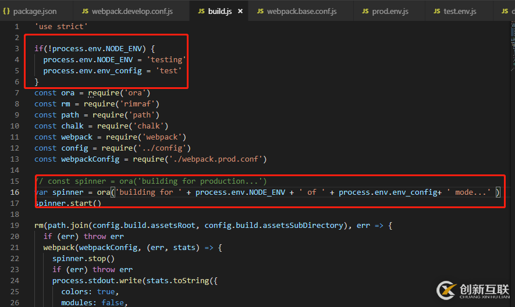The width and height of the screenshot is (515, 307).
Task: Click the JS icon on test.env.js tab
Action: [x=437, y=11]
